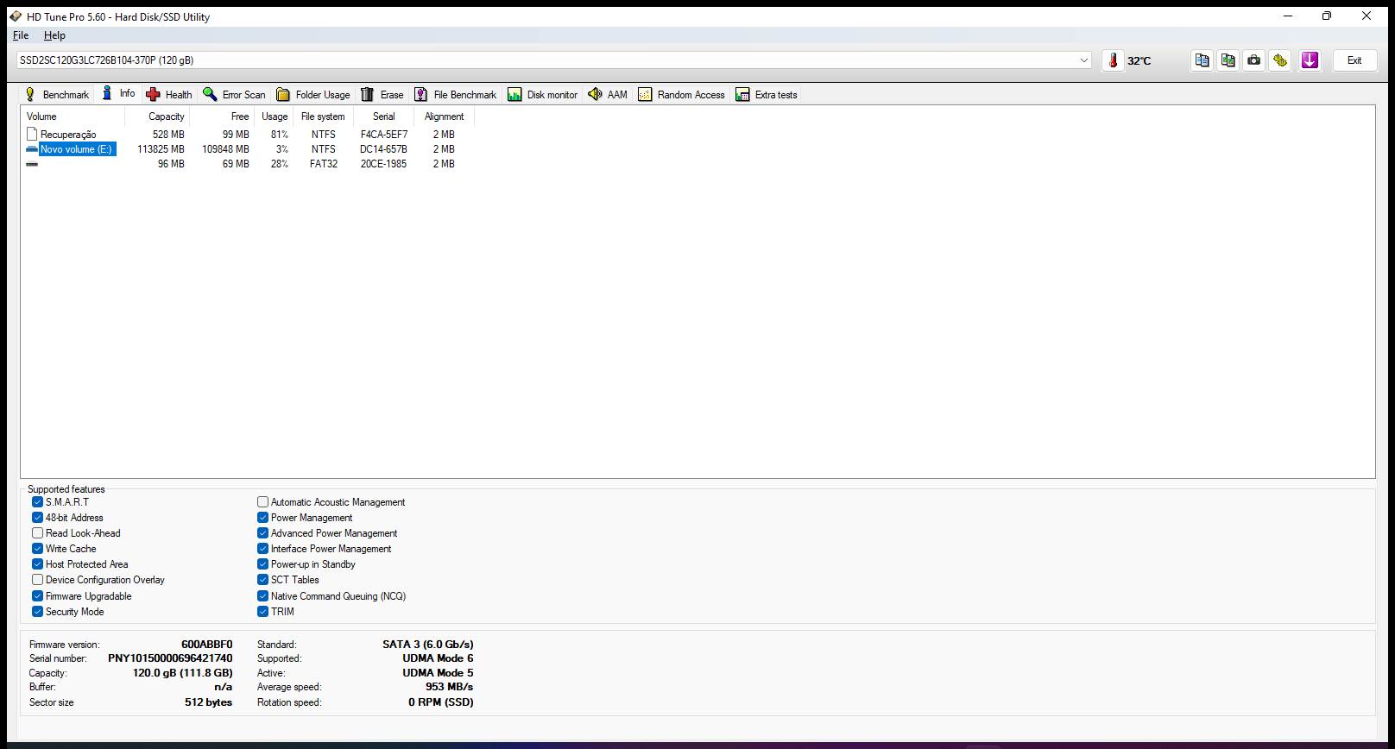
Task: Enable Automatic Acoustic Management checkbox
Action: click(262, 502)
